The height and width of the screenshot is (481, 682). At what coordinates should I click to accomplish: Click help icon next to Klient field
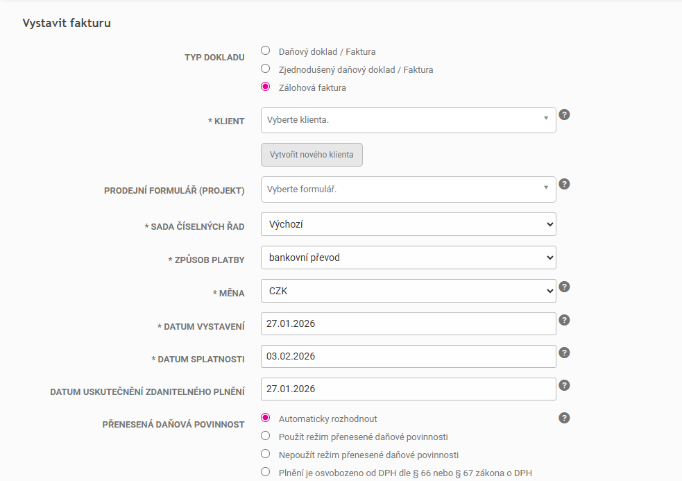coord(565,115)
